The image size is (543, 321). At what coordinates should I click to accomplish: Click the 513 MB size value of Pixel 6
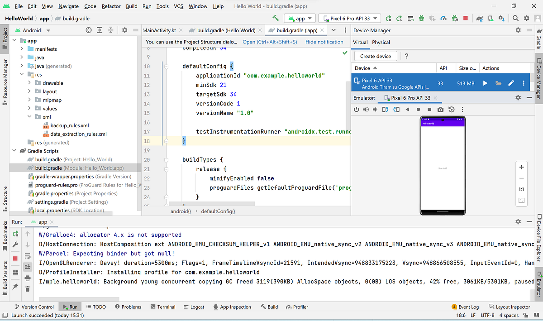[x=467, y=83]
